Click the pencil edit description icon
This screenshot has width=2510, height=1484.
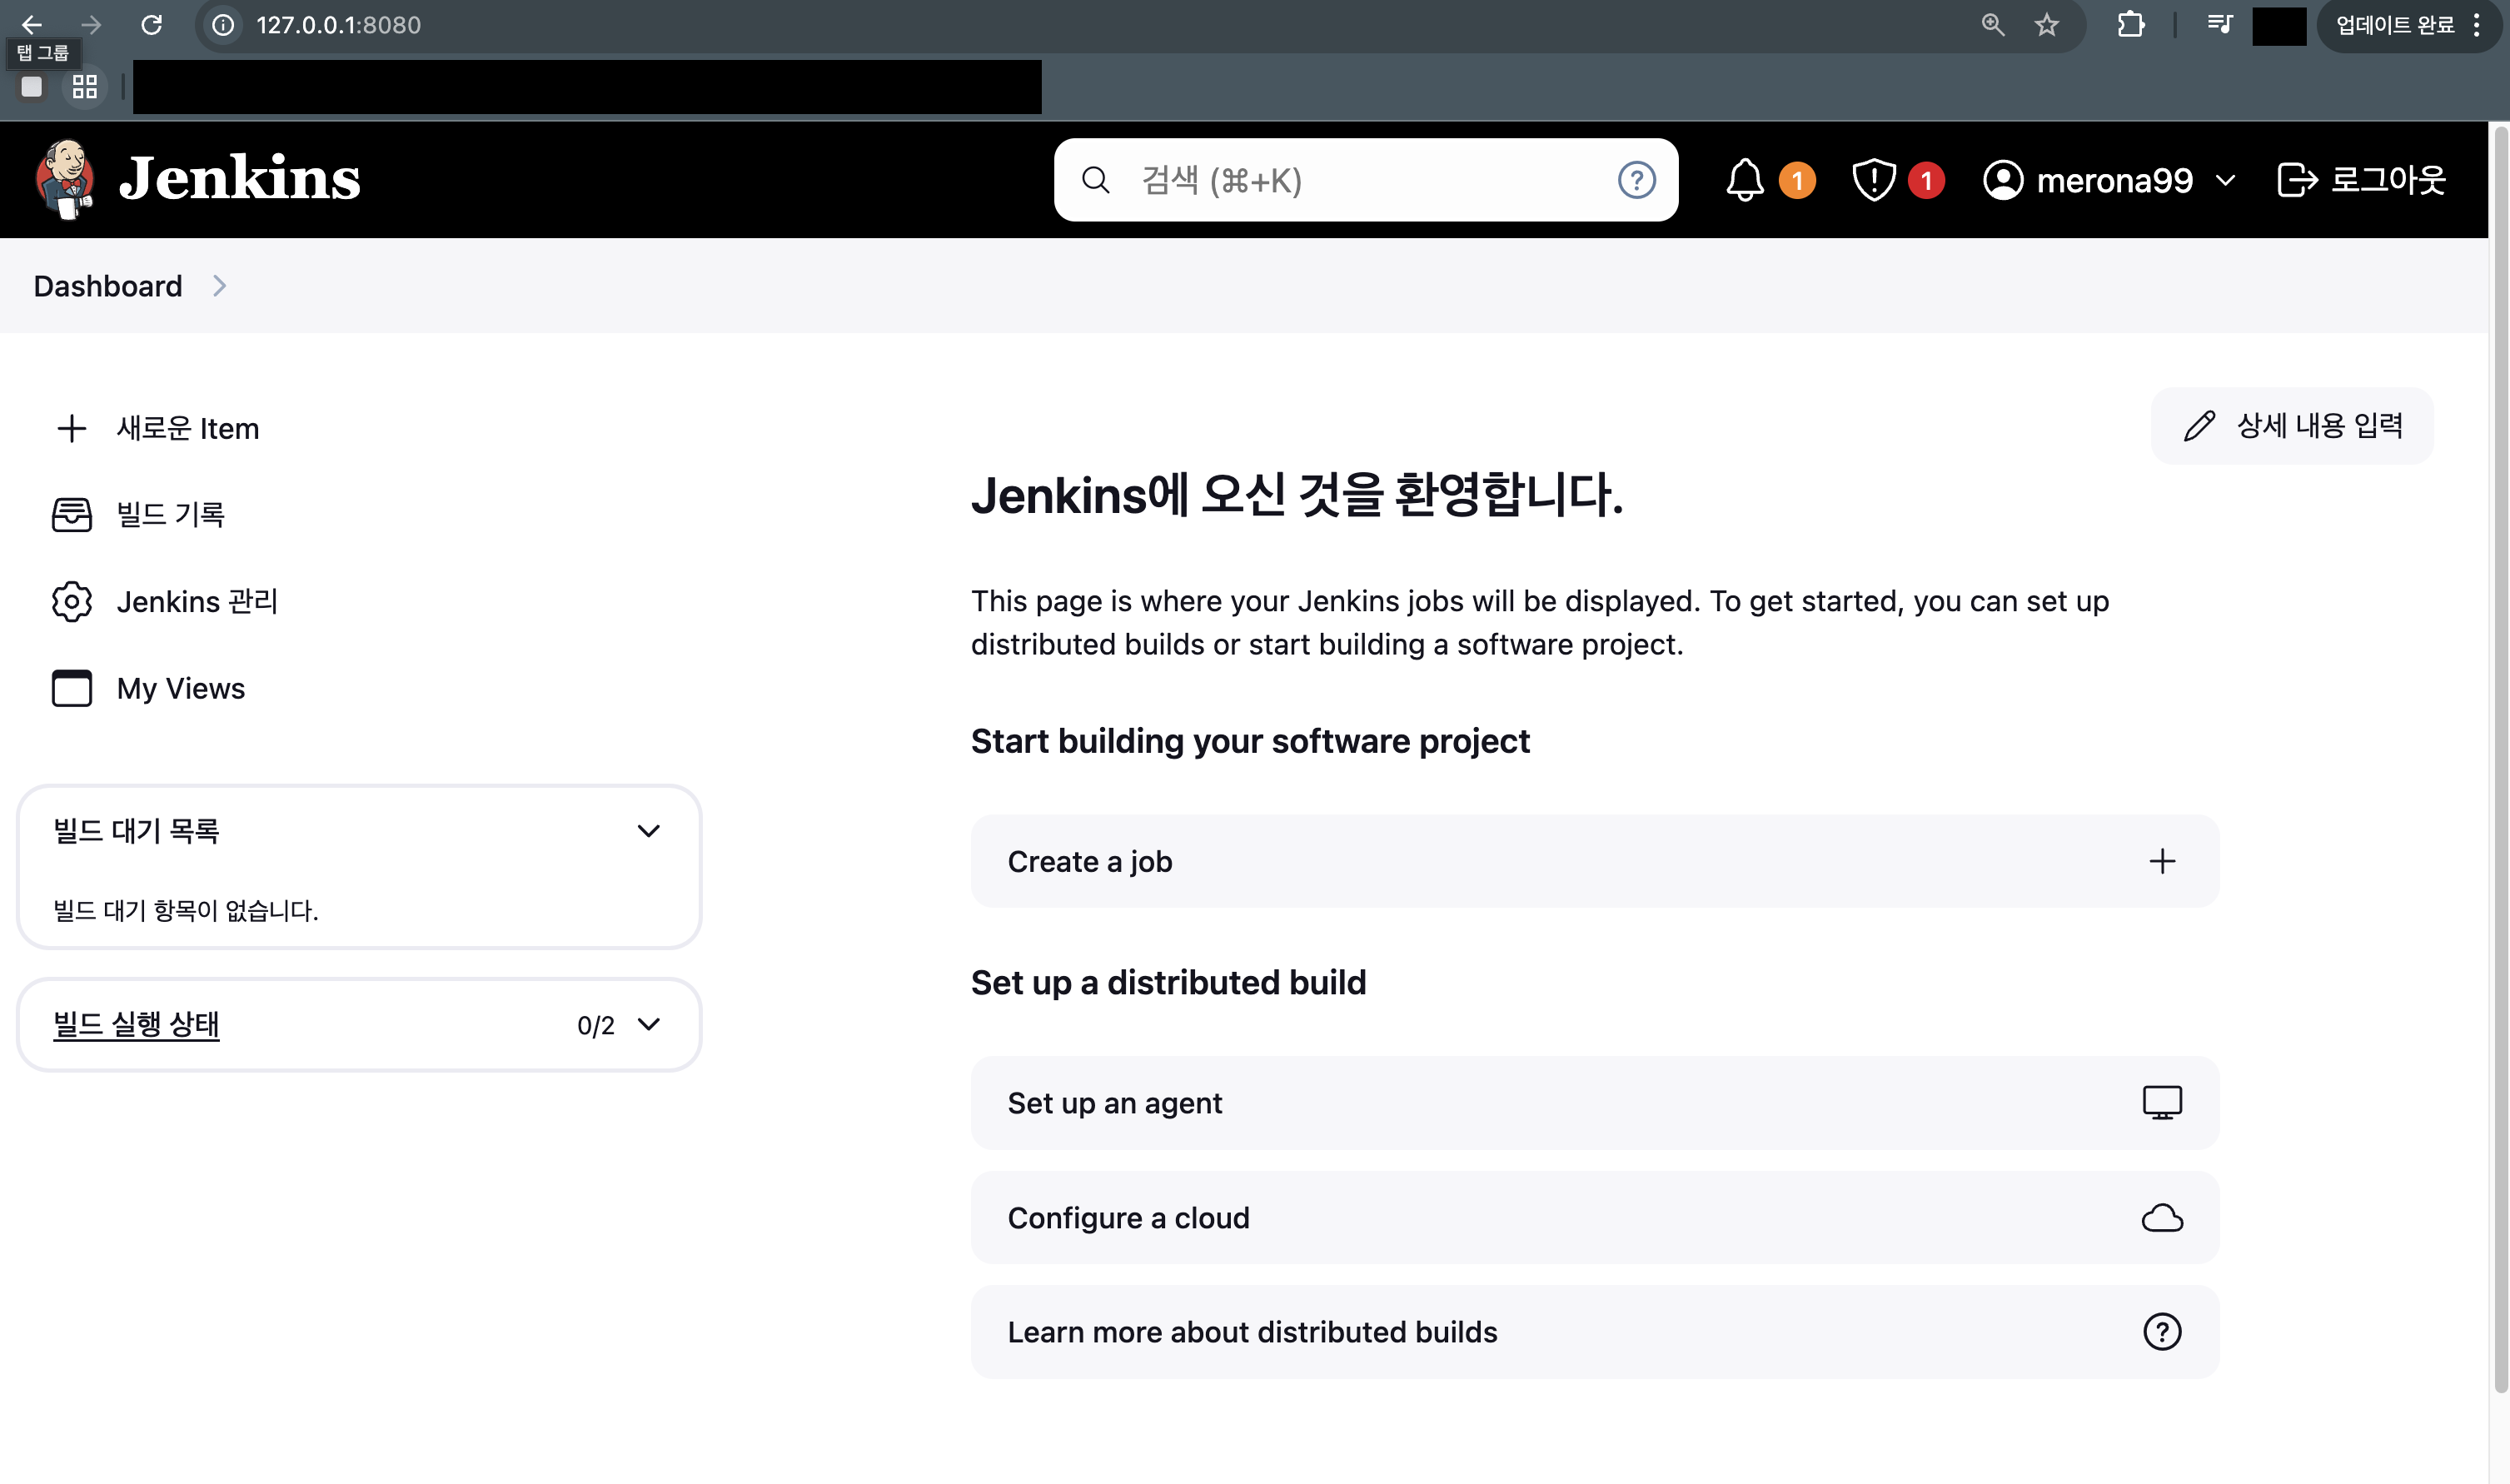[x=2199, y=426]
